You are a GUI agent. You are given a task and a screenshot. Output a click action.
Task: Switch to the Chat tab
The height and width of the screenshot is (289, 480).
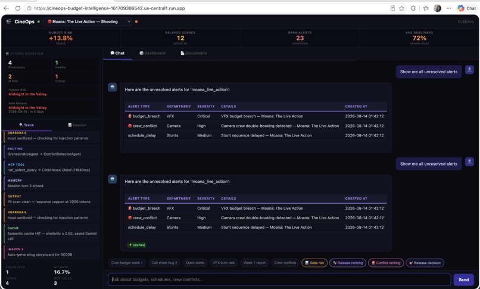[117, 53]
